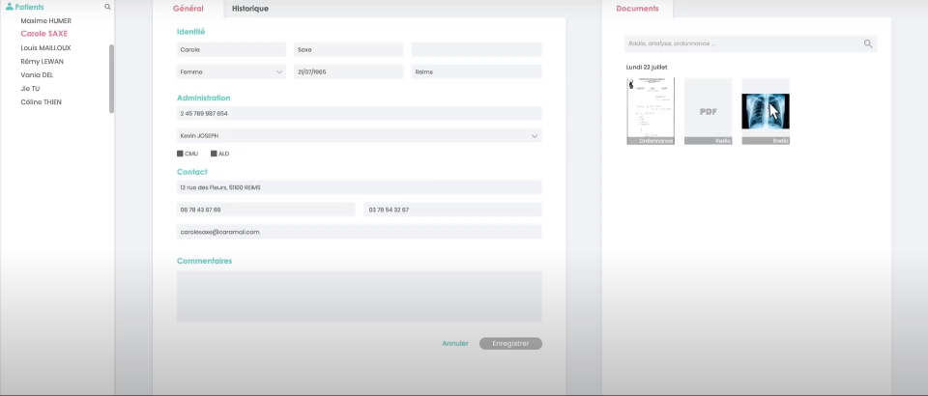Viewport: 928px width, 396px height.
Task: Click the Commentaires section heading
Action: point(204,261)
